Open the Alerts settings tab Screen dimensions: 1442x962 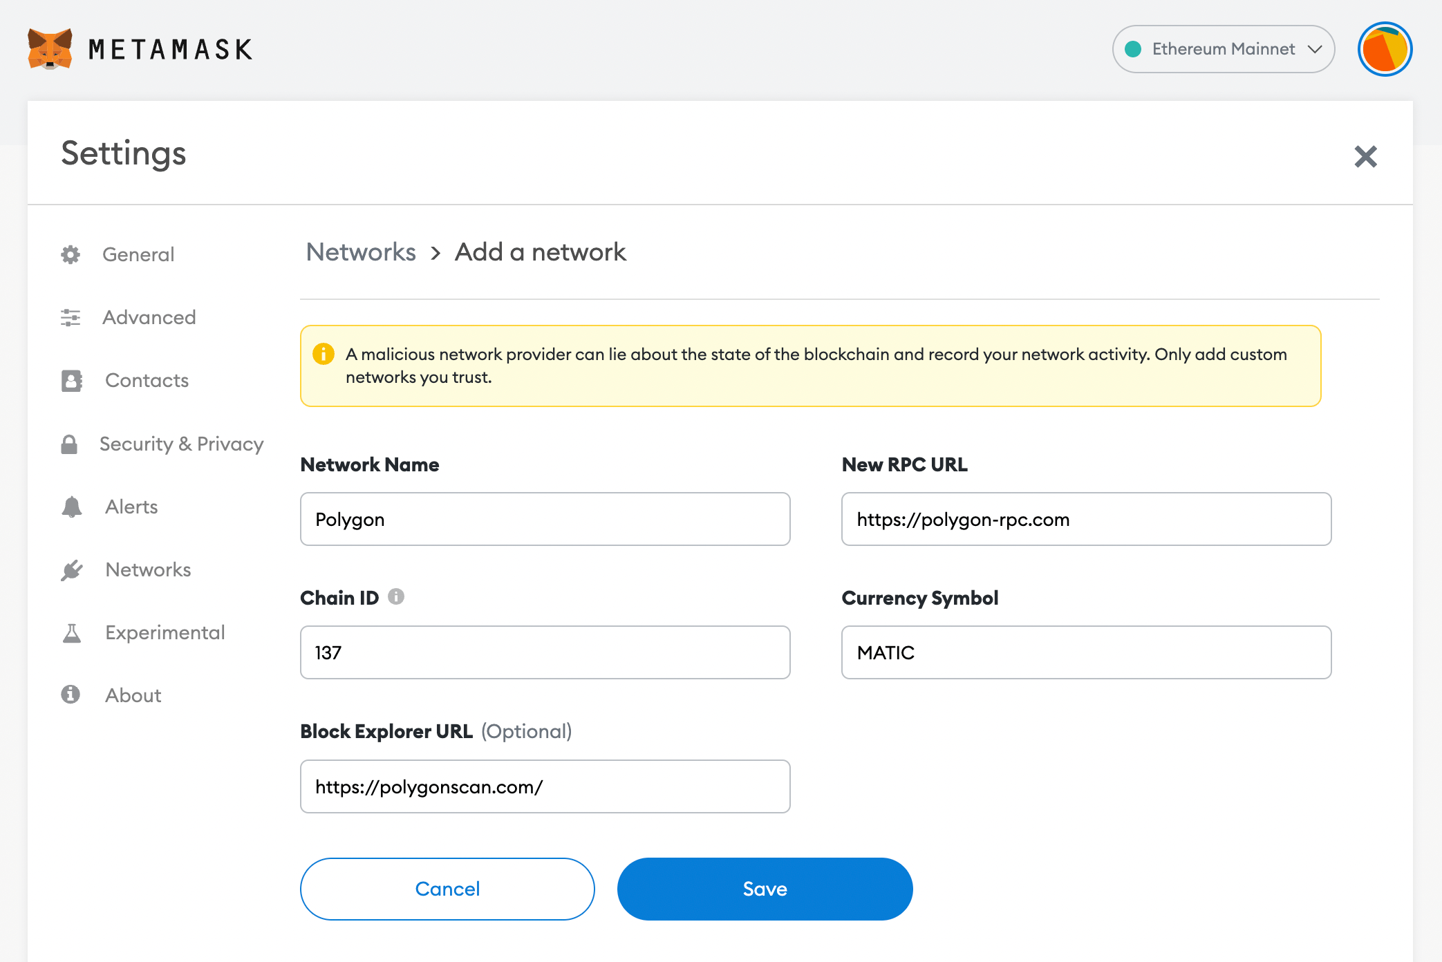pyautogui.click(x=131, y=507)
